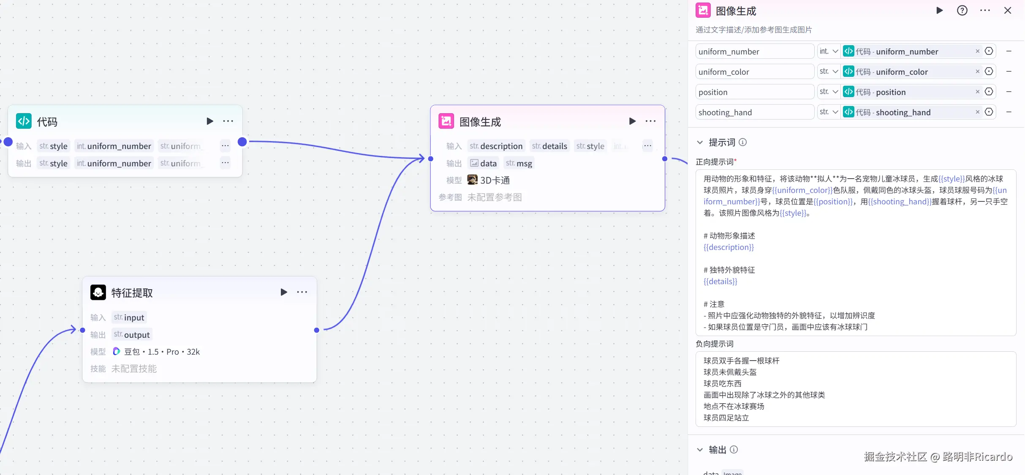Click the help icon in panel header
1025x475 pixels.
tap(962, 11)
